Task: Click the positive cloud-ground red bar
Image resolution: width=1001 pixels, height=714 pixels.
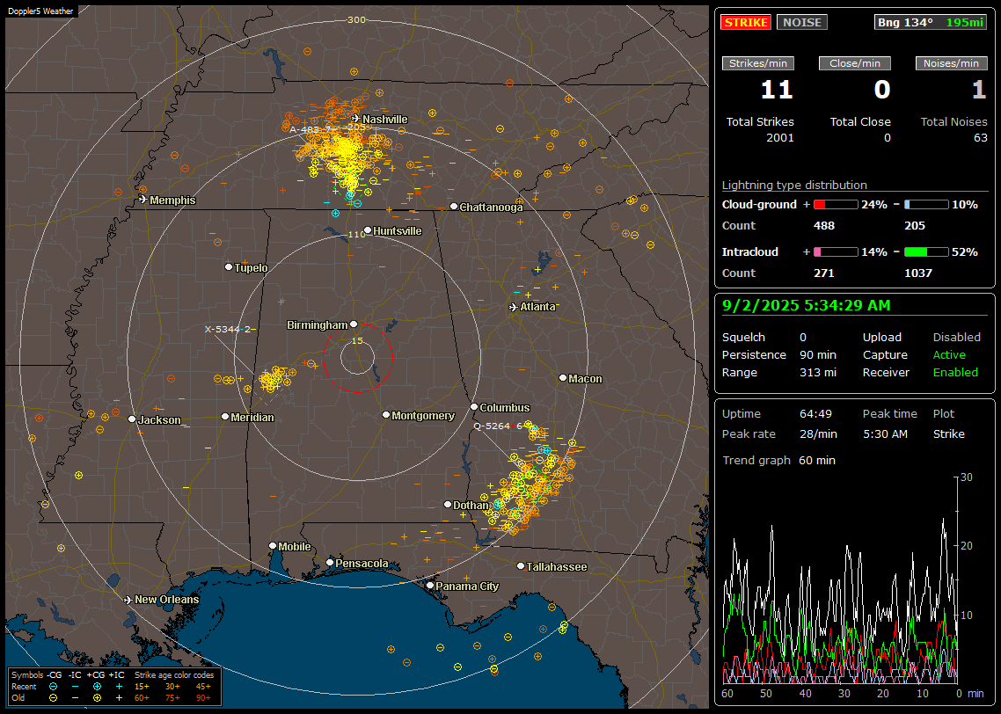Action: tap(836, 205)
